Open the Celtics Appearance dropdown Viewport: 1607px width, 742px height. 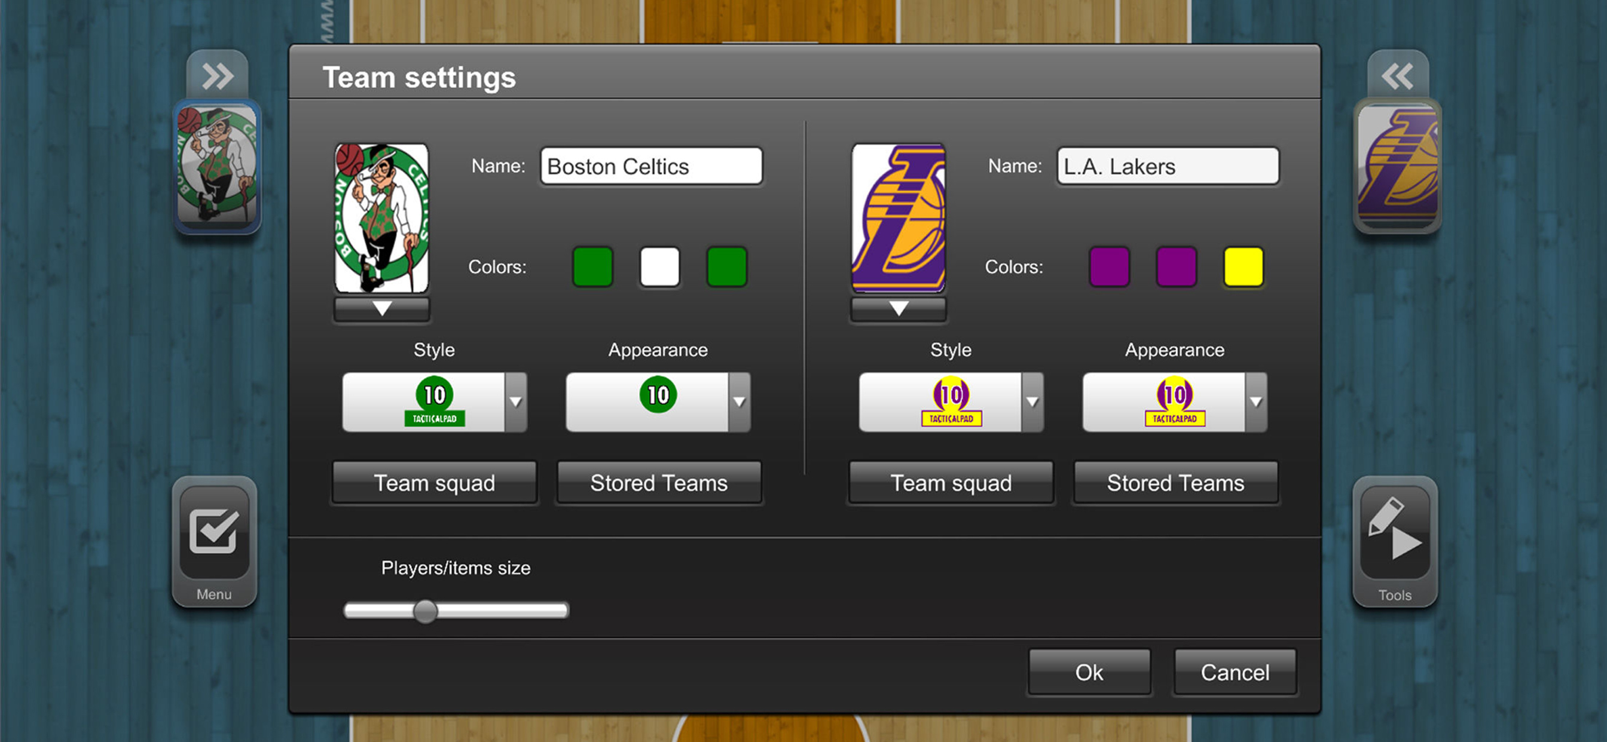click(x=658, y=401)
